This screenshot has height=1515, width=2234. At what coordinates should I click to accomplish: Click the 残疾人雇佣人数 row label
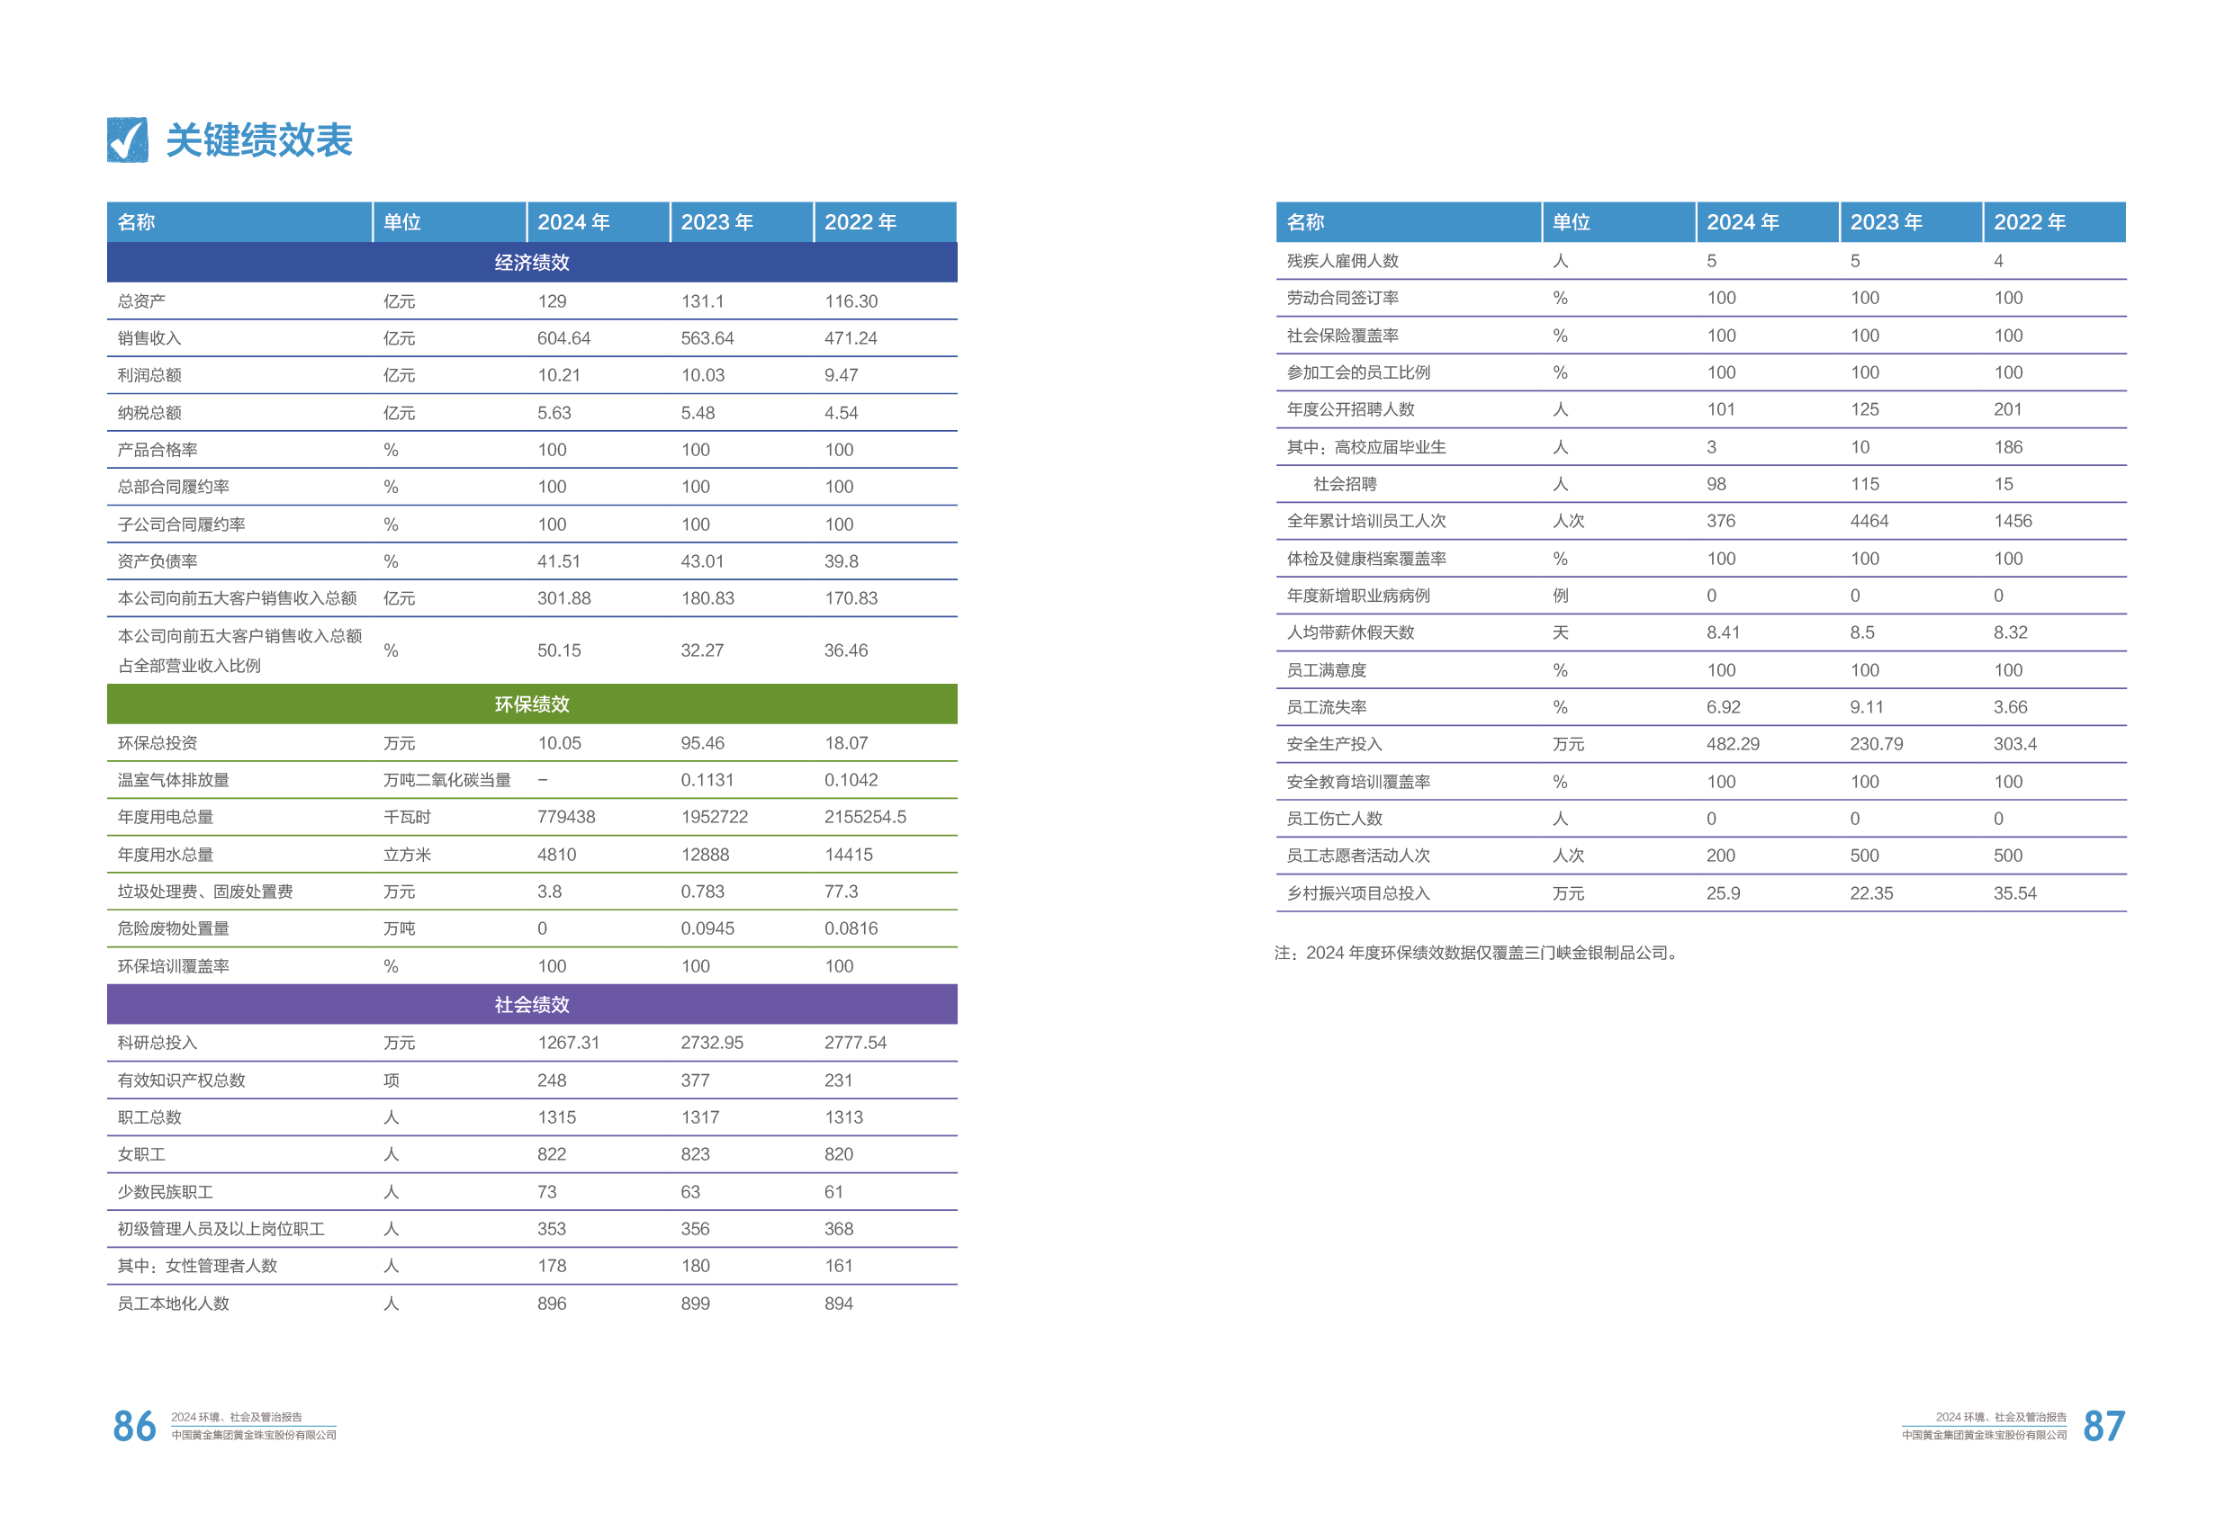pos(1342,260)
